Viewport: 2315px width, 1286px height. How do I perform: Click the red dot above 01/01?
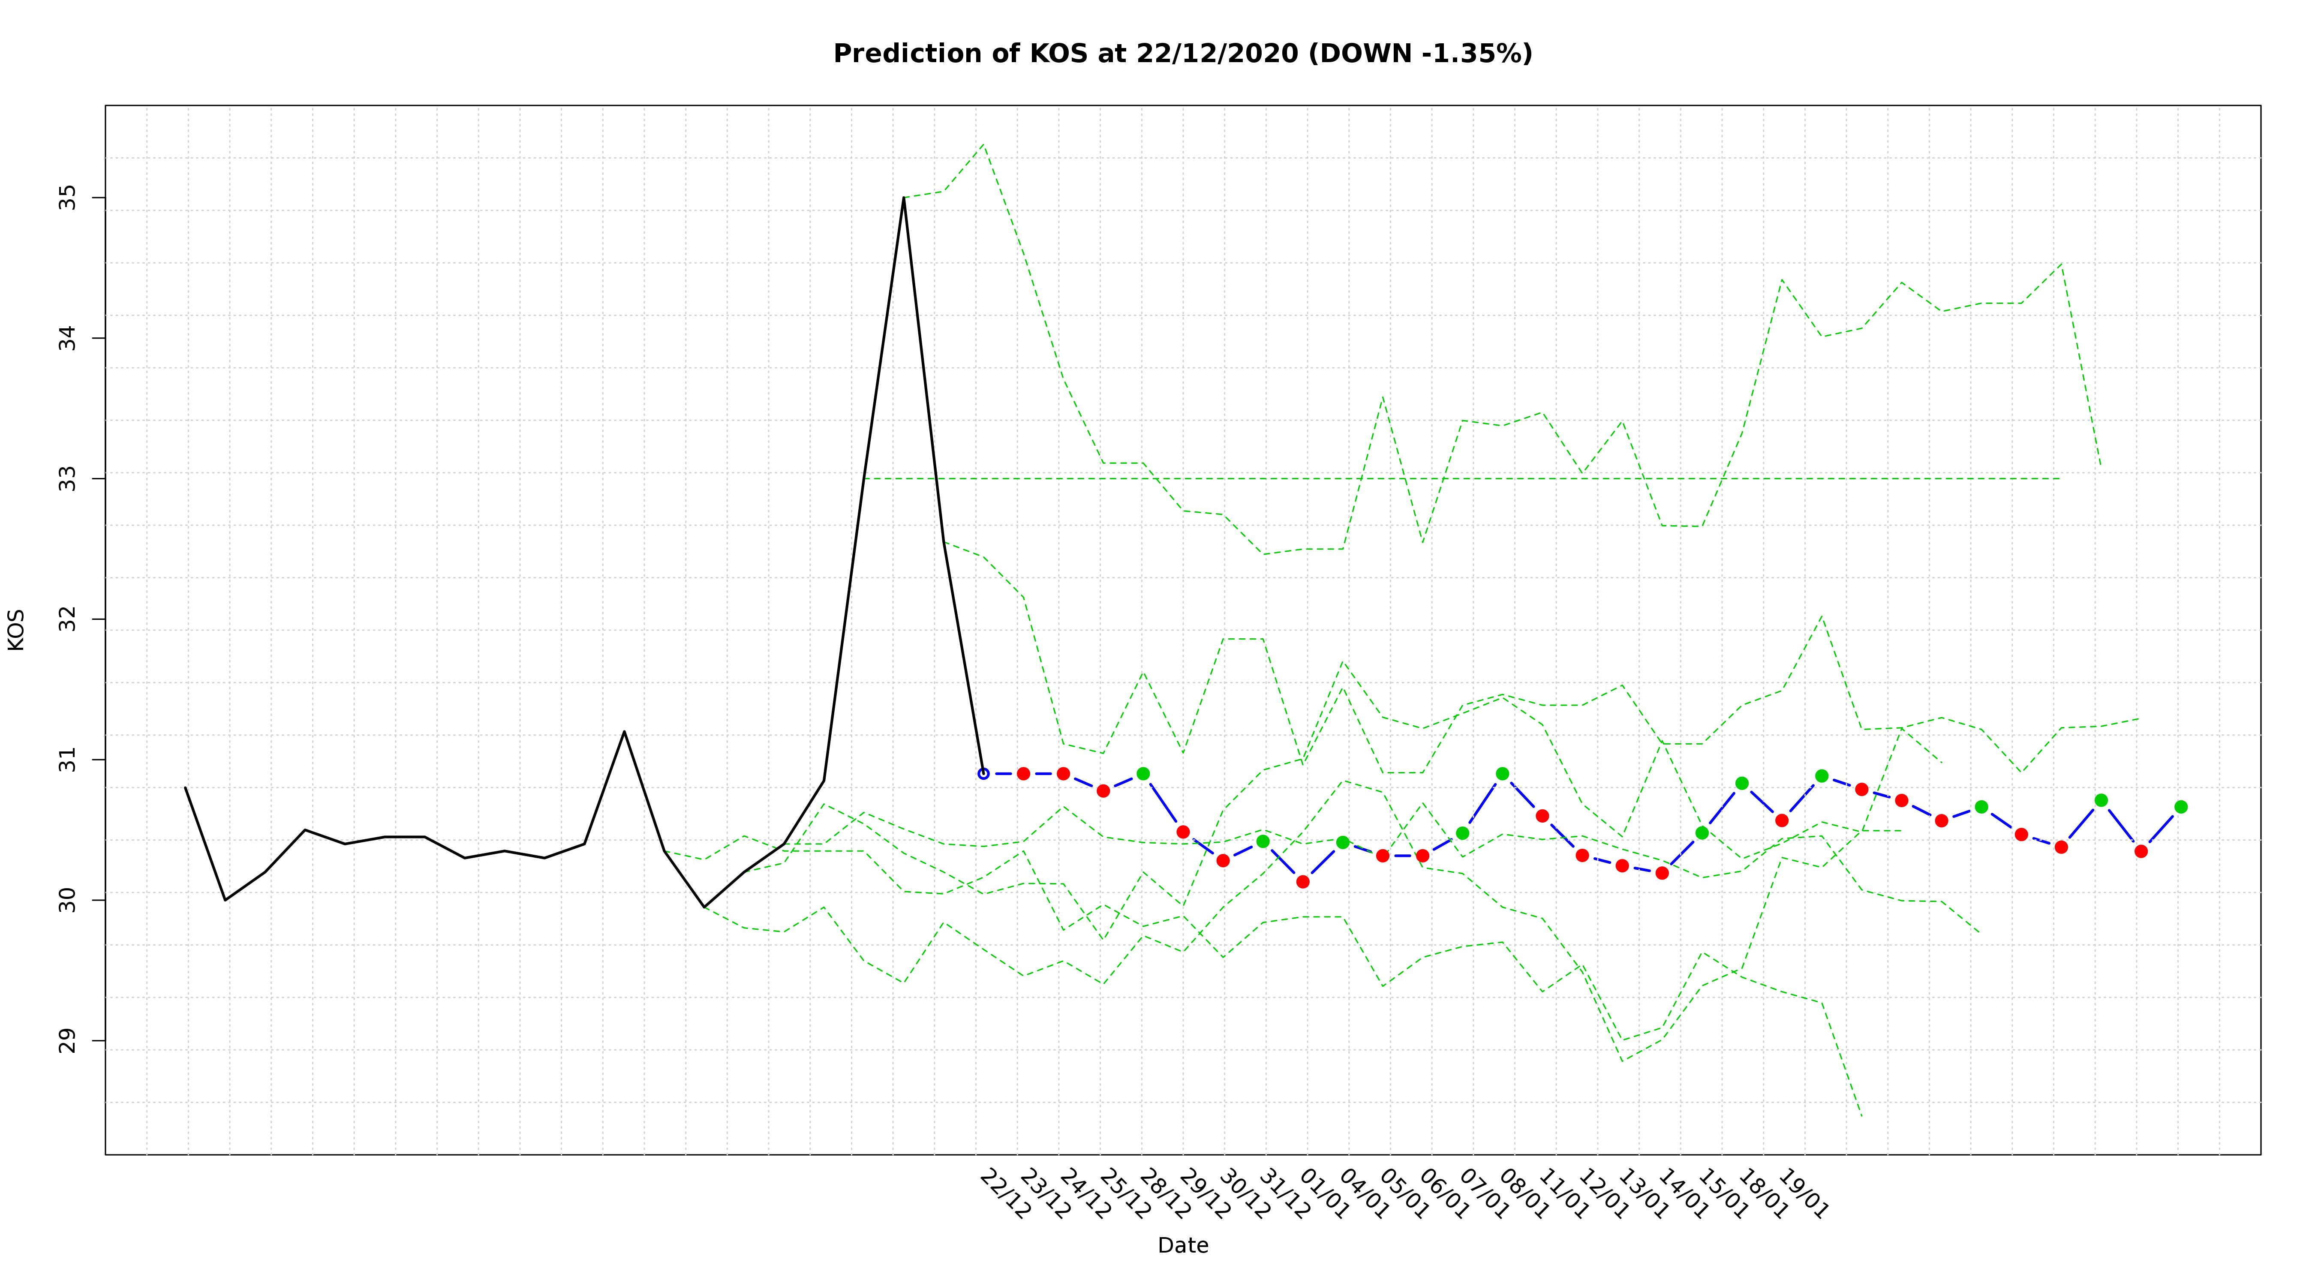point(1302,882)
